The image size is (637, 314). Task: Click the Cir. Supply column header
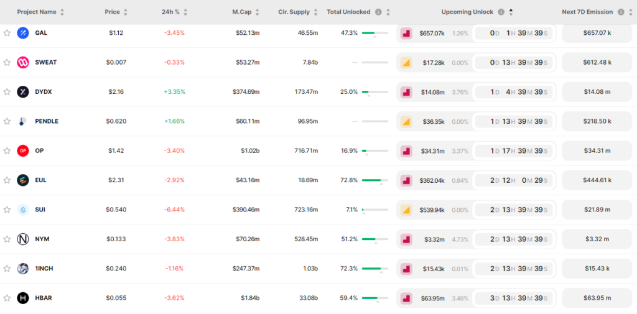click(x=294, y=12)
